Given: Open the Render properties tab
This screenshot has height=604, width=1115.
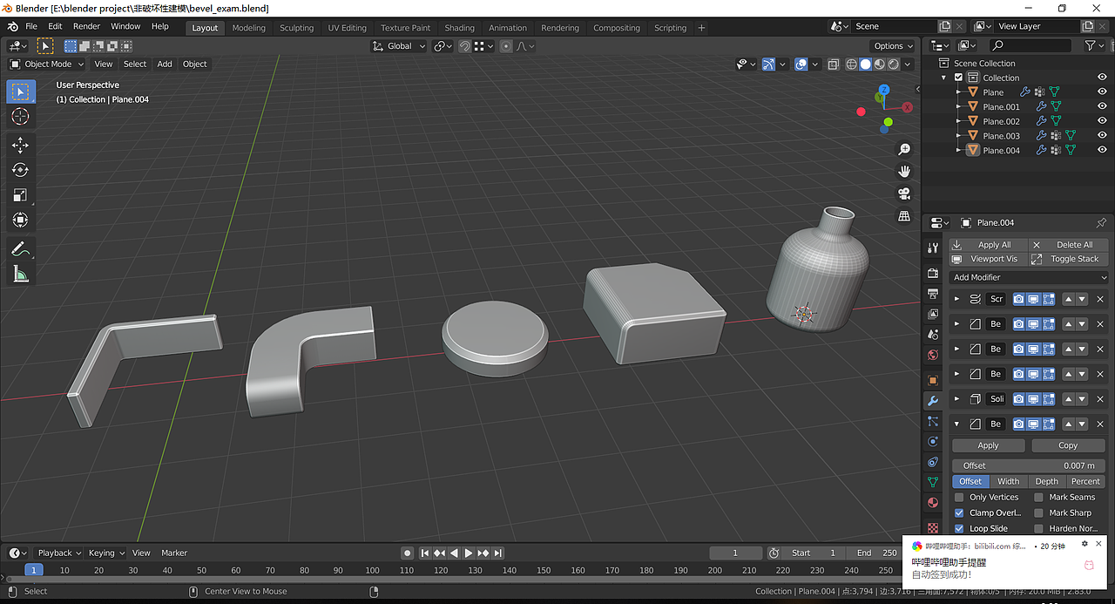Looking at the screenshot, I should (x=933, y=273).
